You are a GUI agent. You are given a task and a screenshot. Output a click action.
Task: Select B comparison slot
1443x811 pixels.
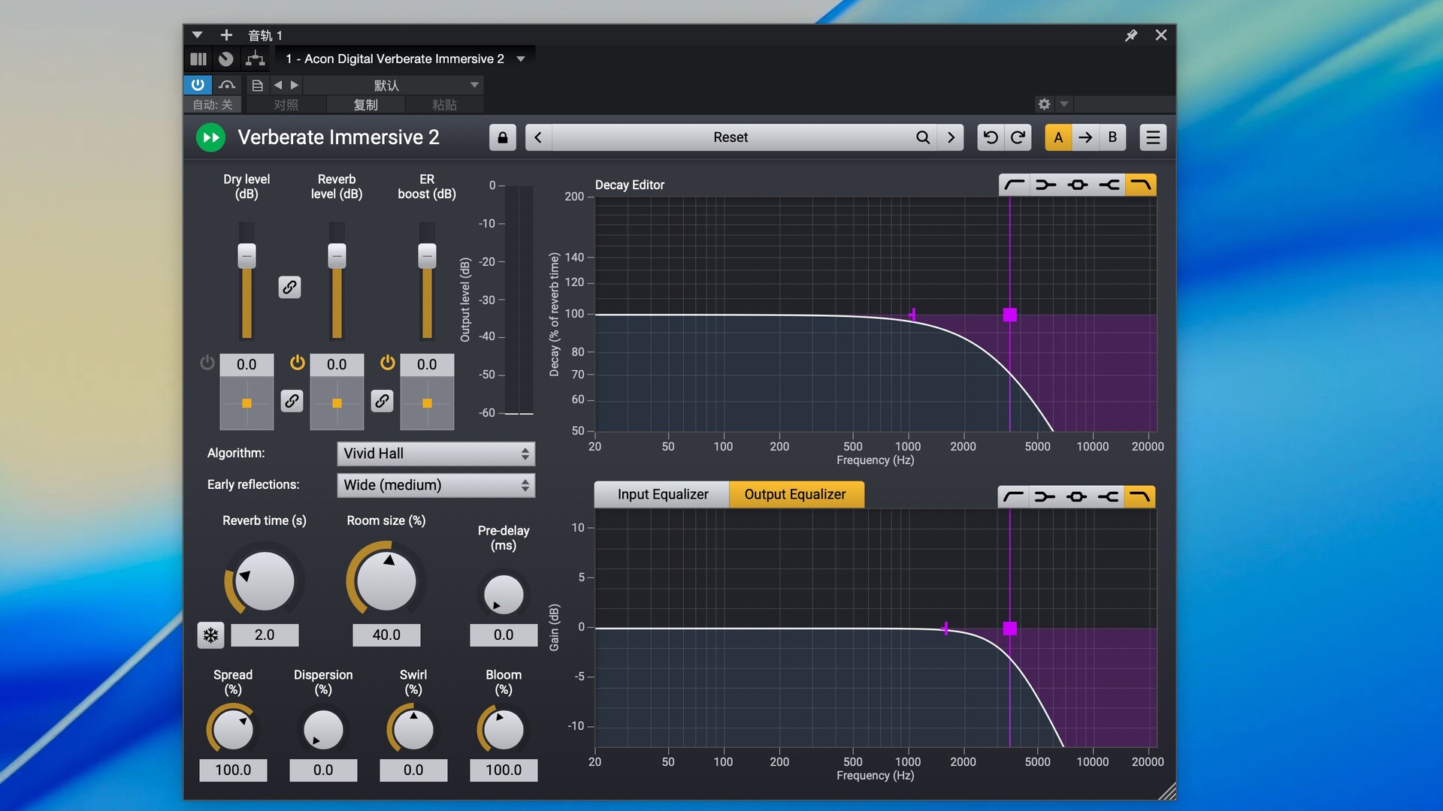click(1112, 137)
